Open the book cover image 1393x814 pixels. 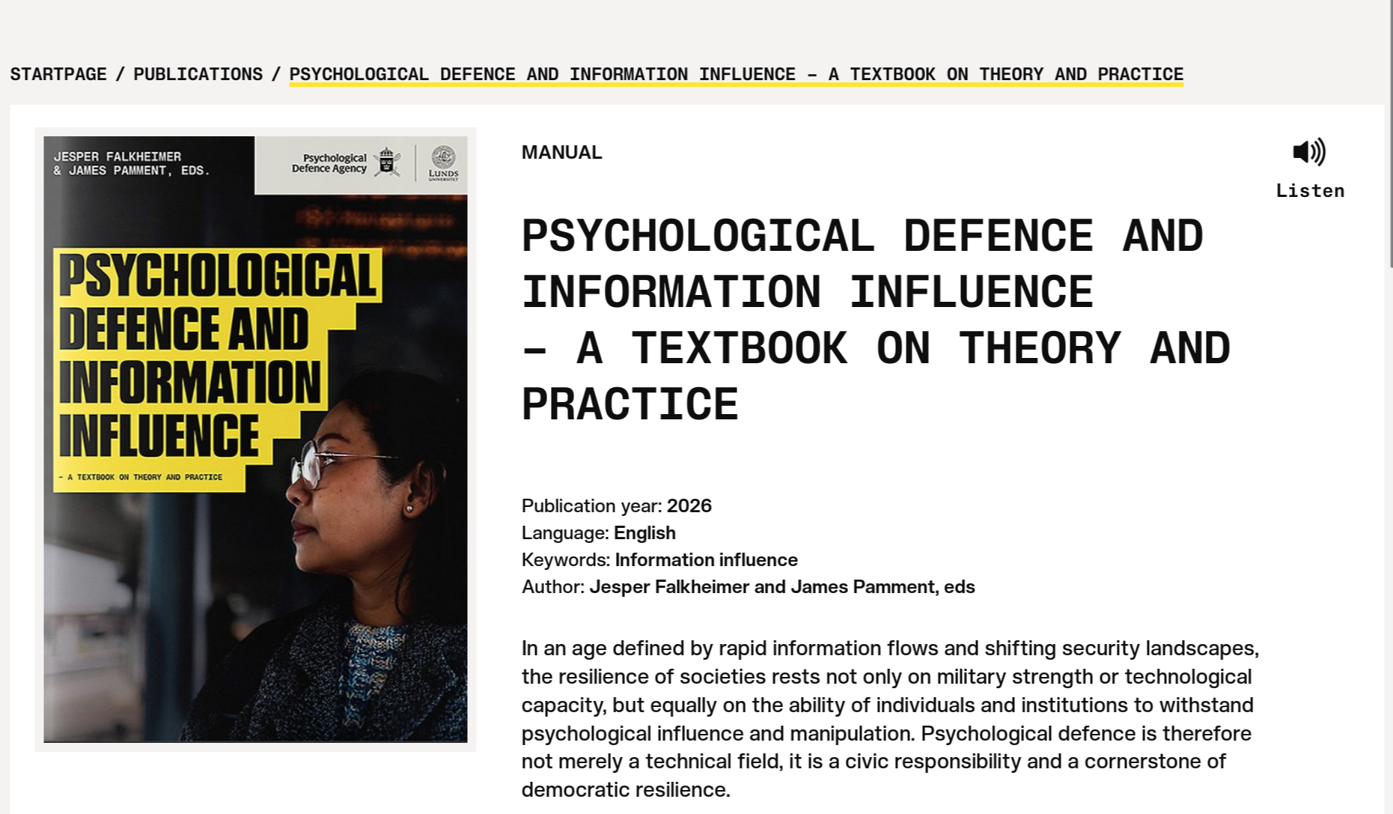point(256,438)
